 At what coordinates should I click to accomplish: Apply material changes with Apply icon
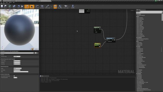tap(10, 7)
